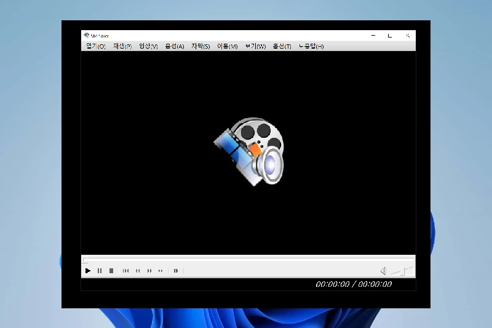This screenshot has width=492, height=328.
Task: Click the 00:00:00 / 00:00:00 time display
Action: click(x=354, y=284)
